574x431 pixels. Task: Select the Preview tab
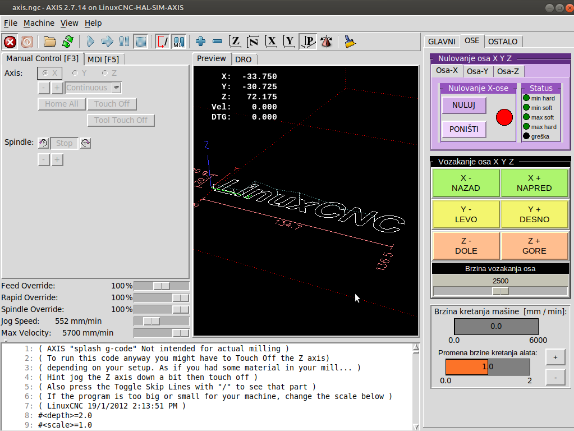pos(211,58)
